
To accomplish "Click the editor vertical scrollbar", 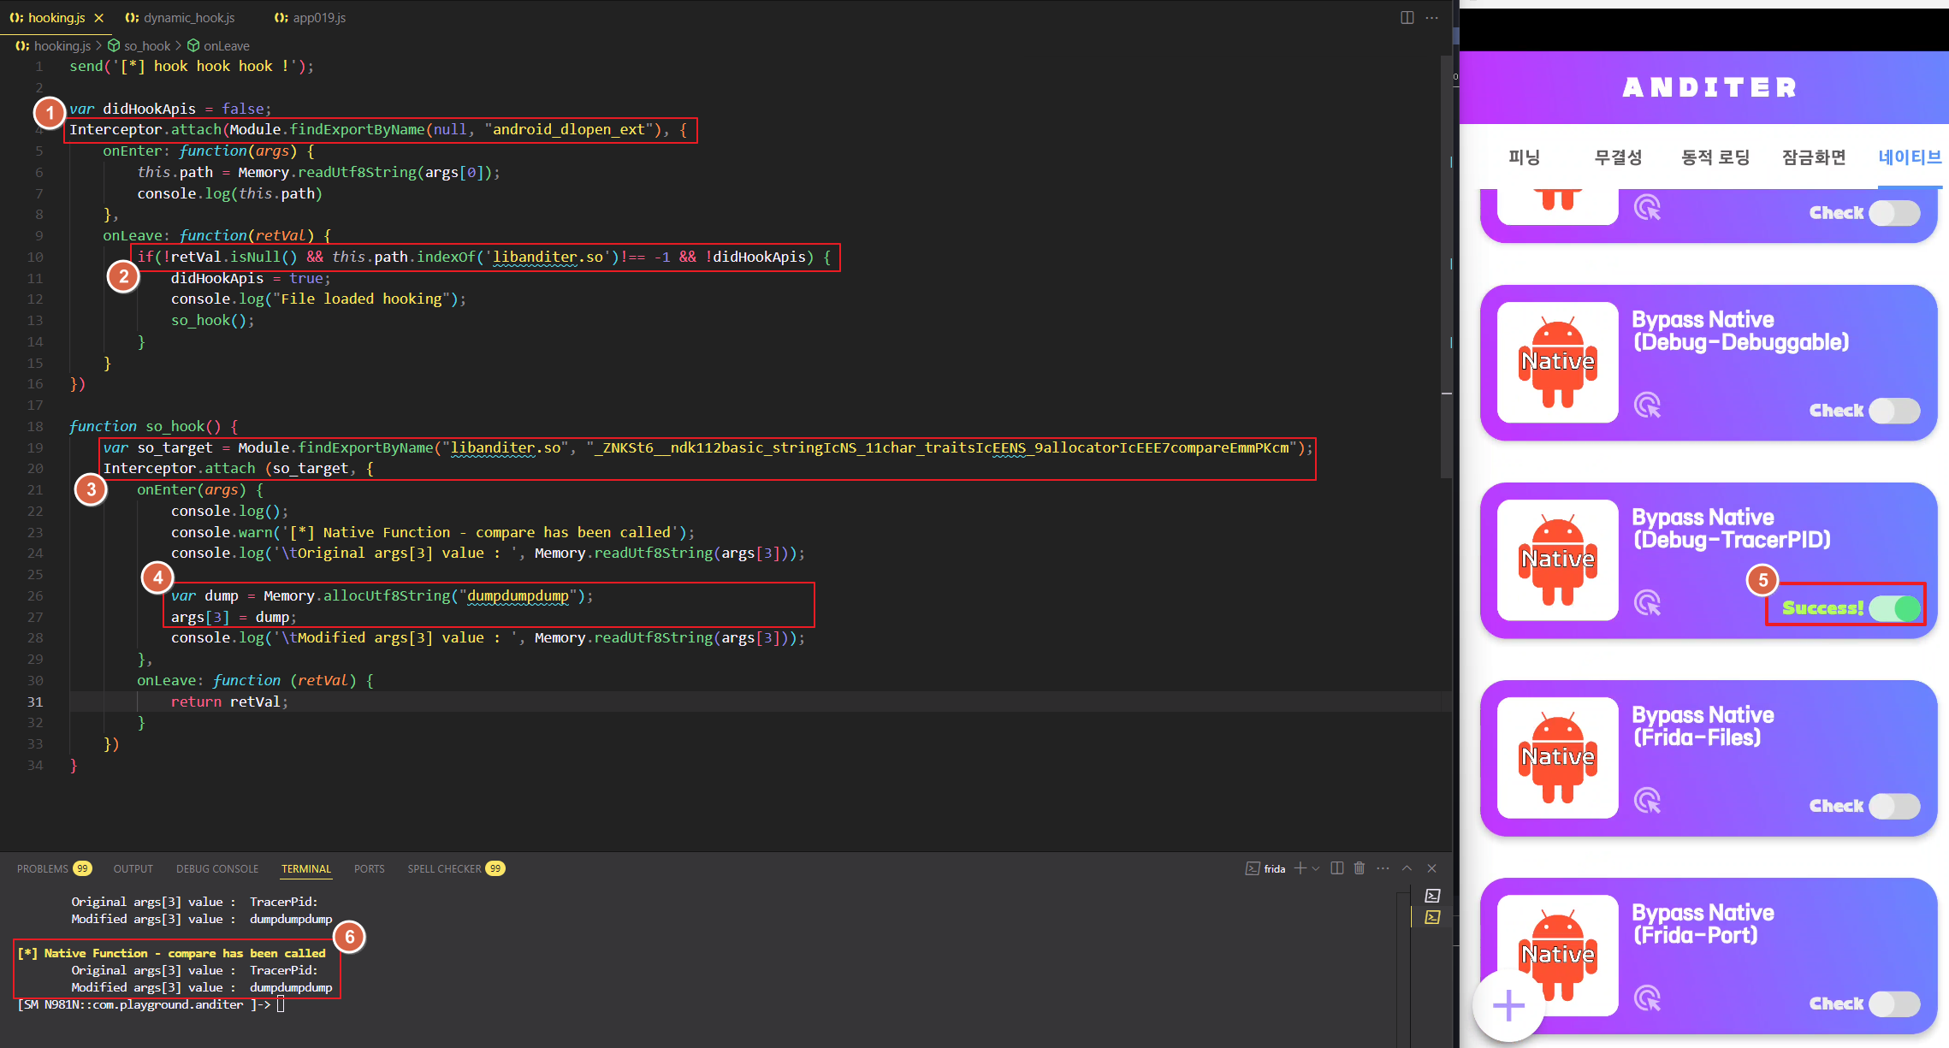I will [x=1447, y=265].
